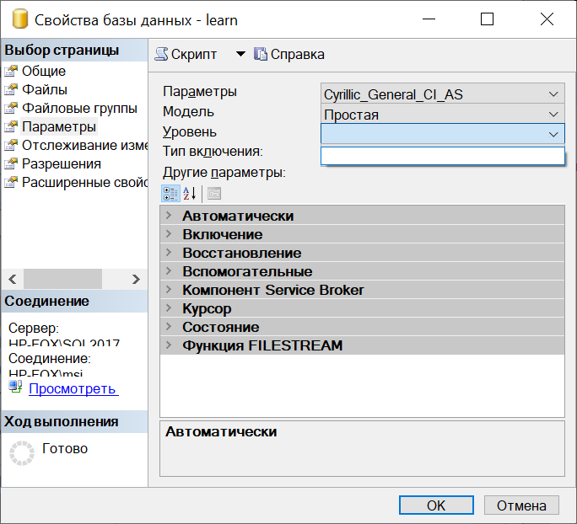Click the icon next to Отслеживание изменений
Viewport: 577px width, 524px height.
point(11,145)
